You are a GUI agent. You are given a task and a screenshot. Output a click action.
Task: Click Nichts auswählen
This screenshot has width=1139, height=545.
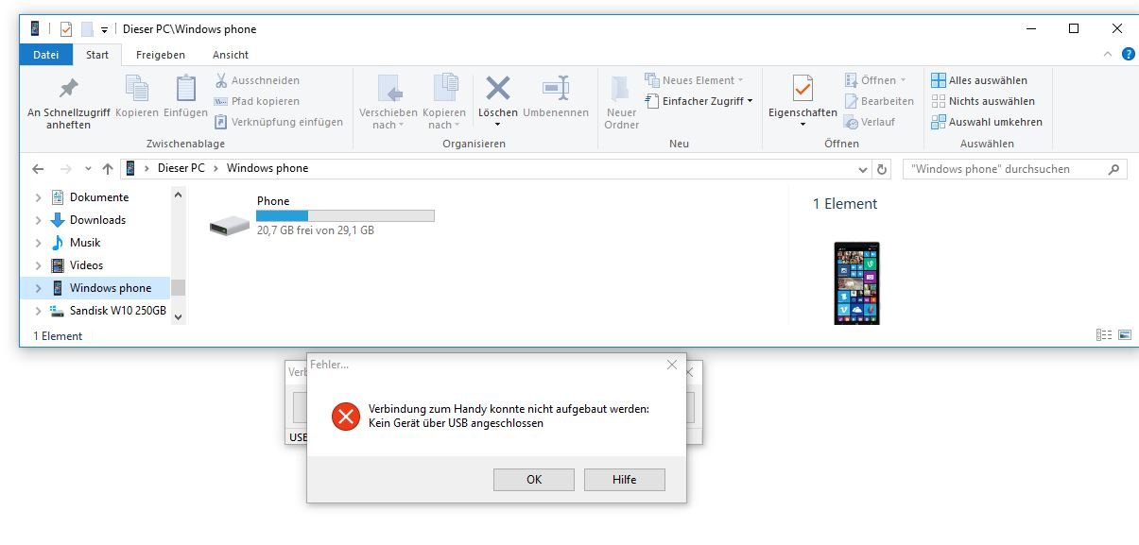point(983,101)
